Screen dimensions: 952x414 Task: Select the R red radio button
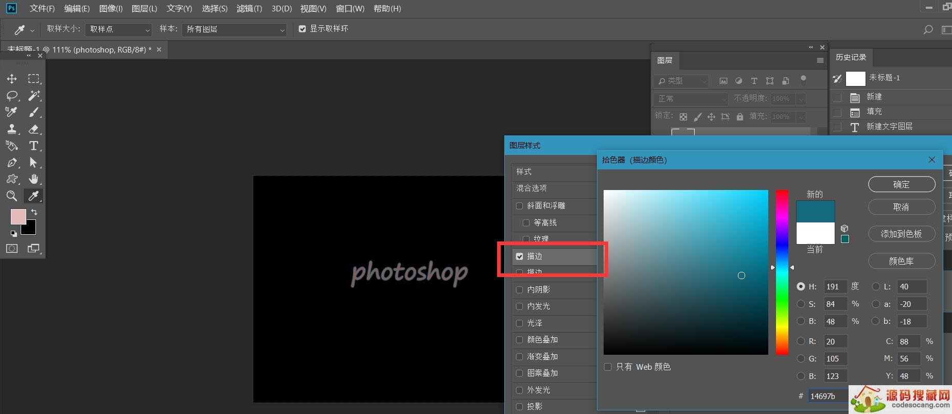click(x=801, y=341)
